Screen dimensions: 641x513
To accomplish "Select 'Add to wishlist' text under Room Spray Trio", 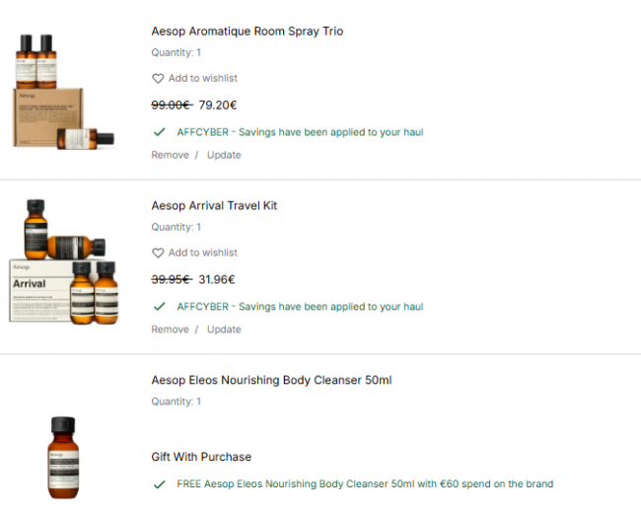I will tap(202, 78).
